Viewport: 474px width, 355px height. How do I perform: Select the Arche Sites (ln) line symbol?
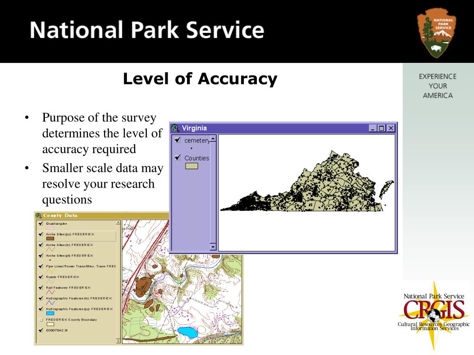pyautogui.click(x=50, y=249)
